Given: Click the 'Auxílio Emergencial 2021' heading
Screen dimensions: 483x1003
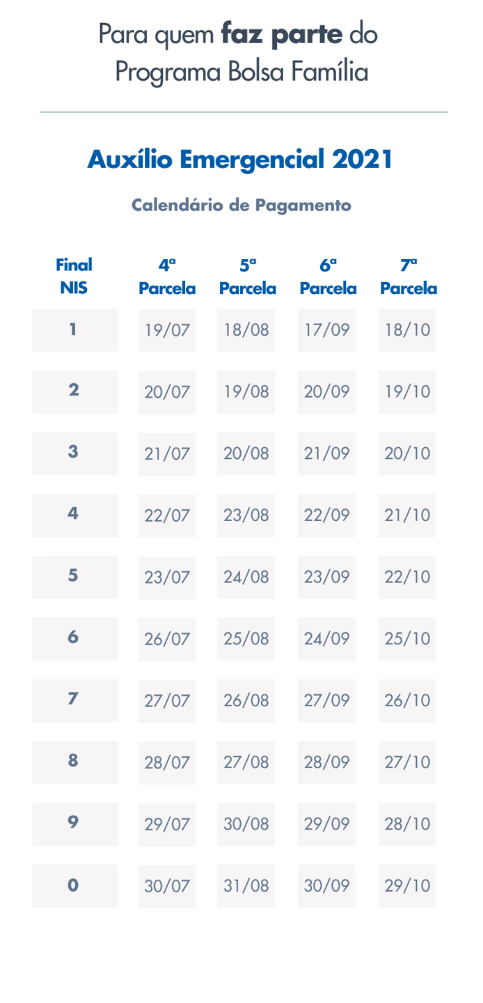Looking at the screenshot, I should pyautogui.click(x=240, y=160).
